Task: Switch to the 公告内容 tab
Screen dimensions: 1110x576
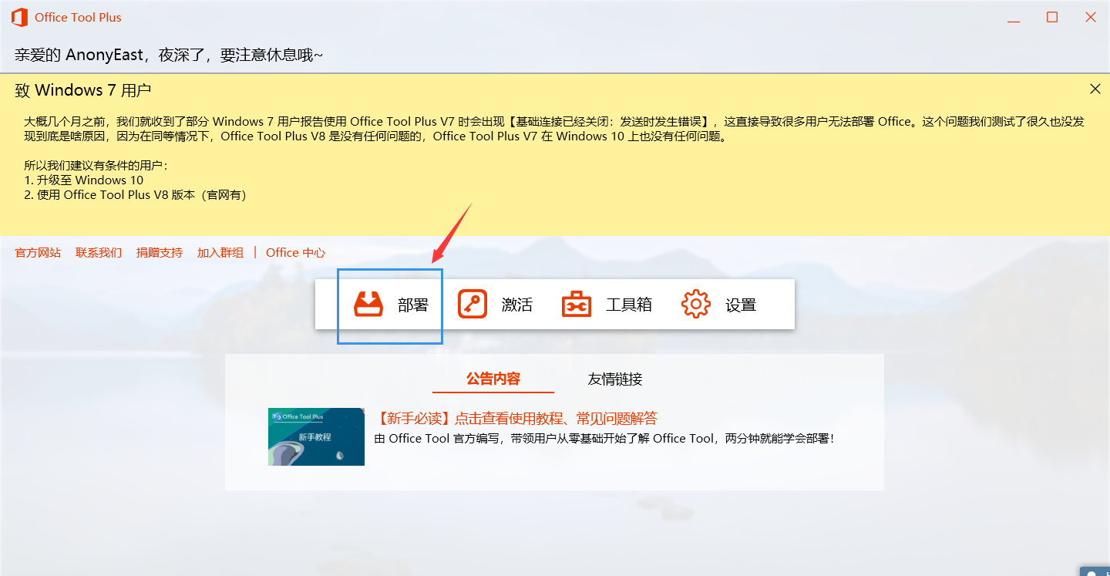Action: pos(493,379)
